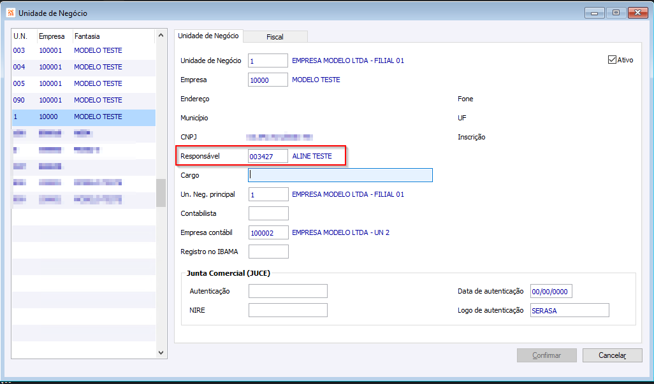Click the list scroll down arrow
Screen dimensions: 654x384
(x=161, y=352)
